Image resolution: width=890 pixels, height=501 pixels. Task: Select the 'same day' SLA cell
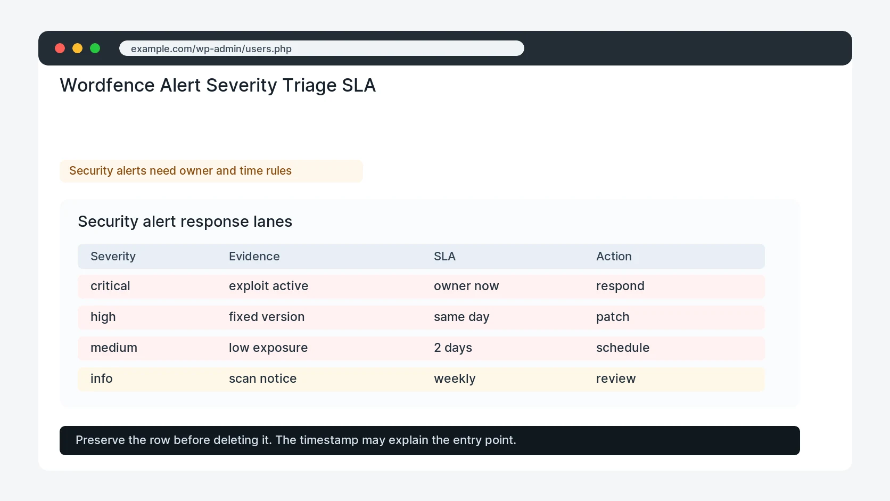[462, 317]
